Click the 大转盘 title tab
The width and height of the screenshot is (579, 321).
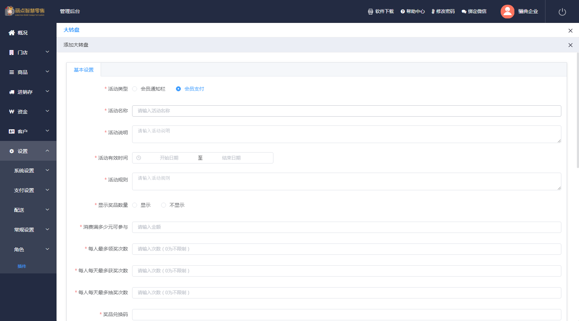pos(71,30)
